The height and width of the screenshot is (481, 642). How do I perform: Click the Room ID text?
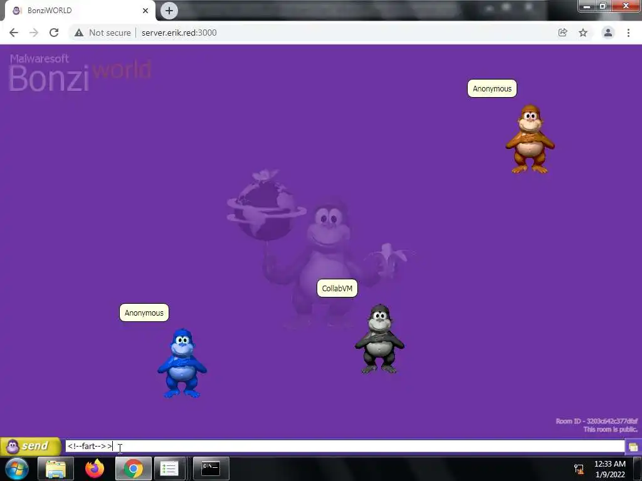(x=597, y=421)
